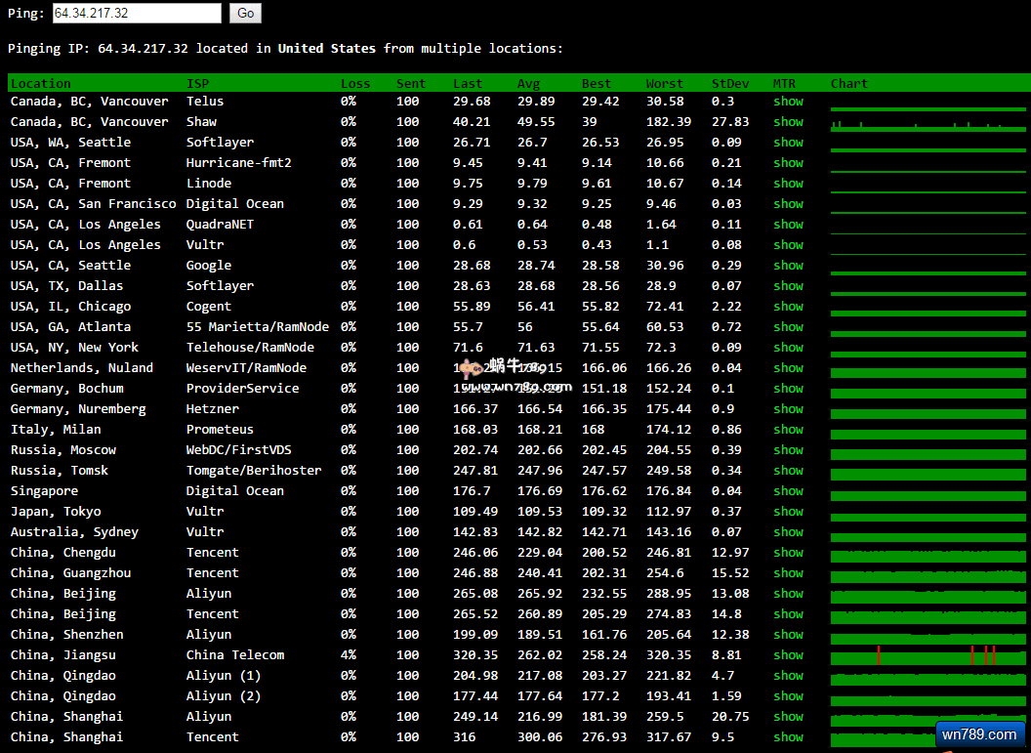This screenshot has width=1031, height=753.
Task: Open MTR for Seattle Softlayer
Action: click(788, 143)
